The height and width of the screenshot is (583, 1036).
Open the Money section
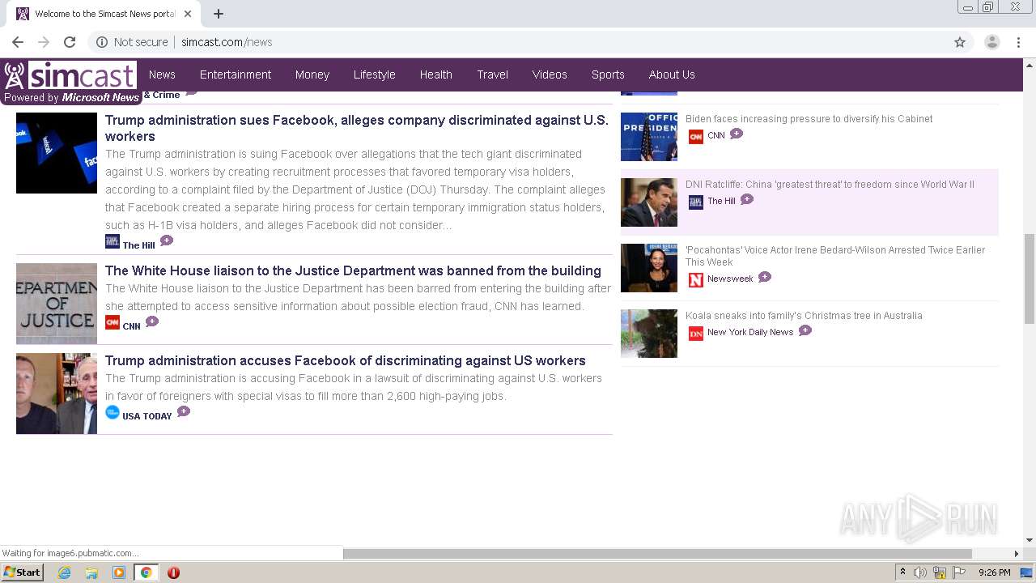[x=312, y=74]
